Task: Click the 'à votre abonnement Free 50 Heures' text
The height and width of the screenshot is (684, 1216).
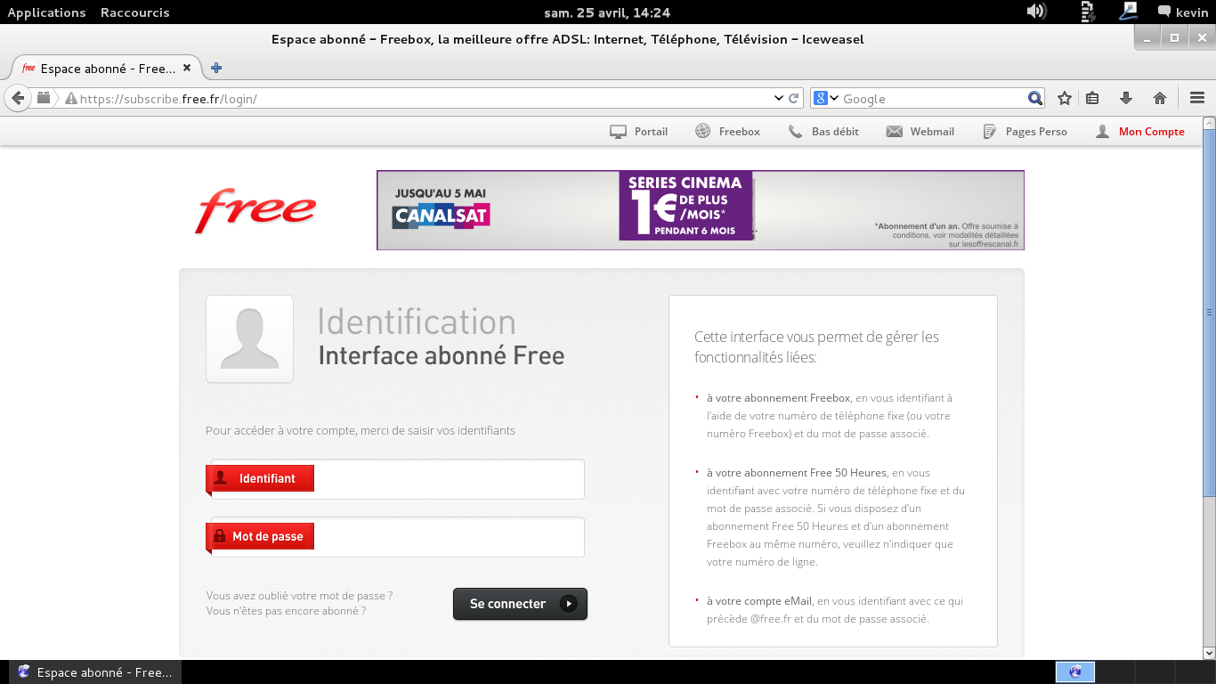Action: (797, 473)
